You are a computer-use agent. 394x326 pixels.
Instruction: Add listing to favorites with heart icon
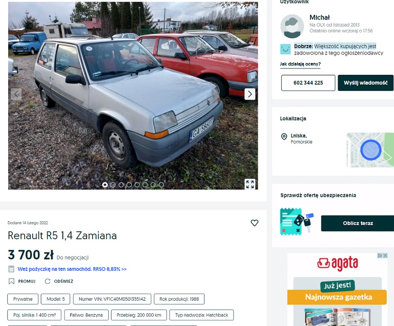[x=255, y=223]
